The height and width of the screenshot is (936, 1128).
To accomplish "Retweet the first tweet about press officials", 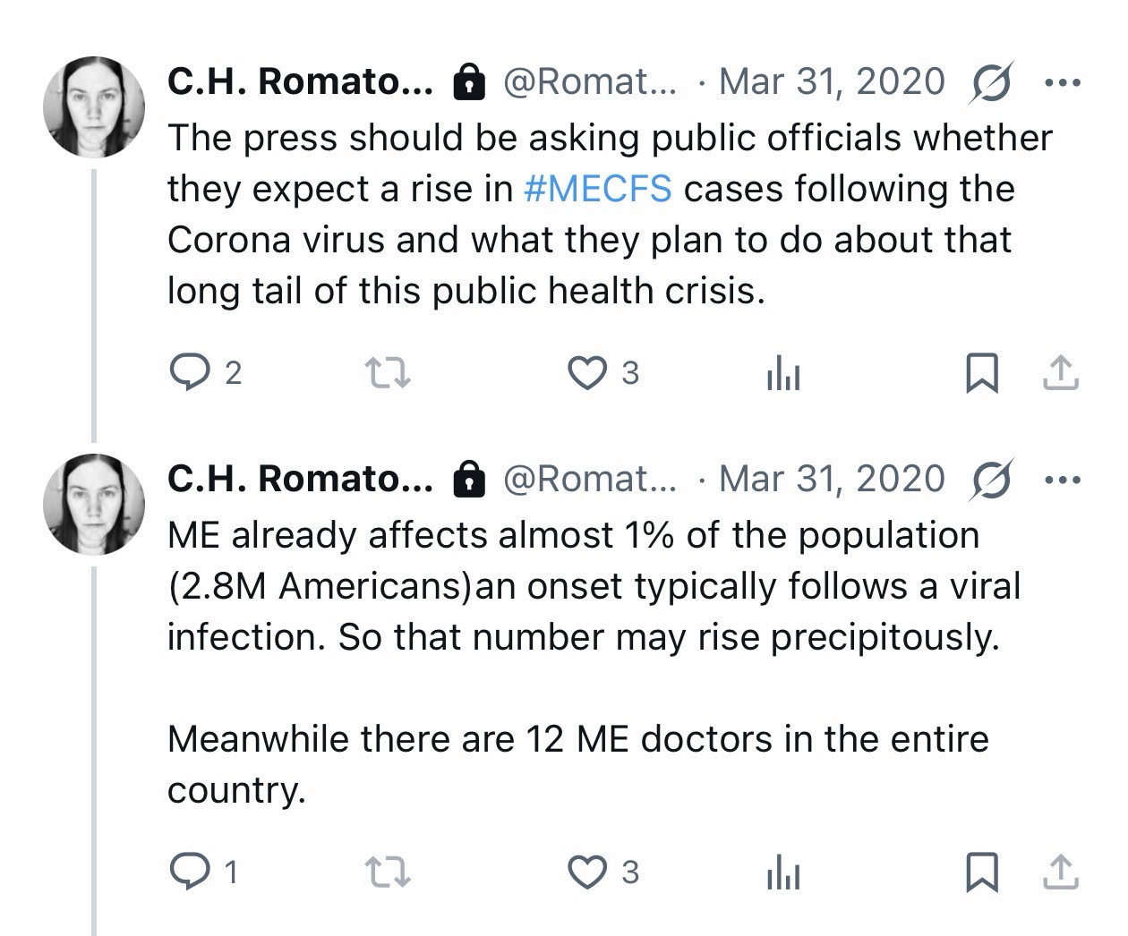I will point(389,373).
